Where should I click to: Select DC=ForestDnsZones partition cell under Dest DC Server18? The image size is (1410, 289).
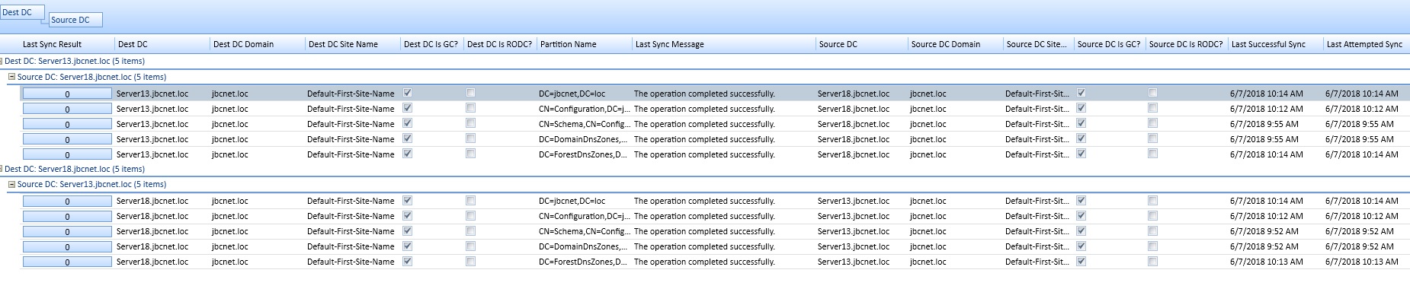[x=584, y=262]
